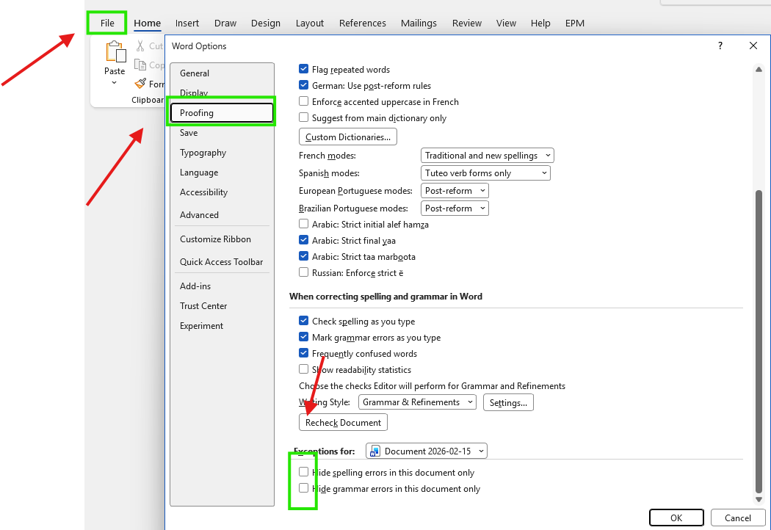Click scrollbar up arrow in options pane
This screenshot has width=771, height=530.
(x=759, y=70)
